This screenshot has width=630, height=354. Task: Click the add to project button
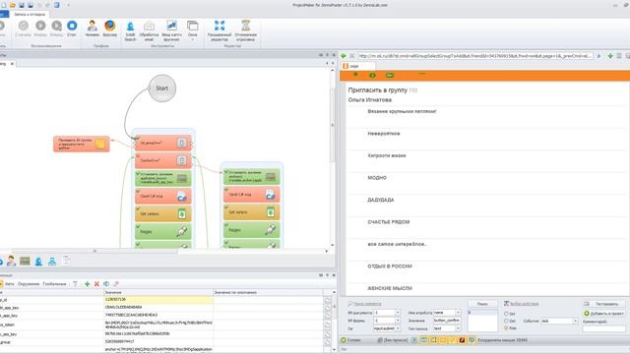click(603, 313)
